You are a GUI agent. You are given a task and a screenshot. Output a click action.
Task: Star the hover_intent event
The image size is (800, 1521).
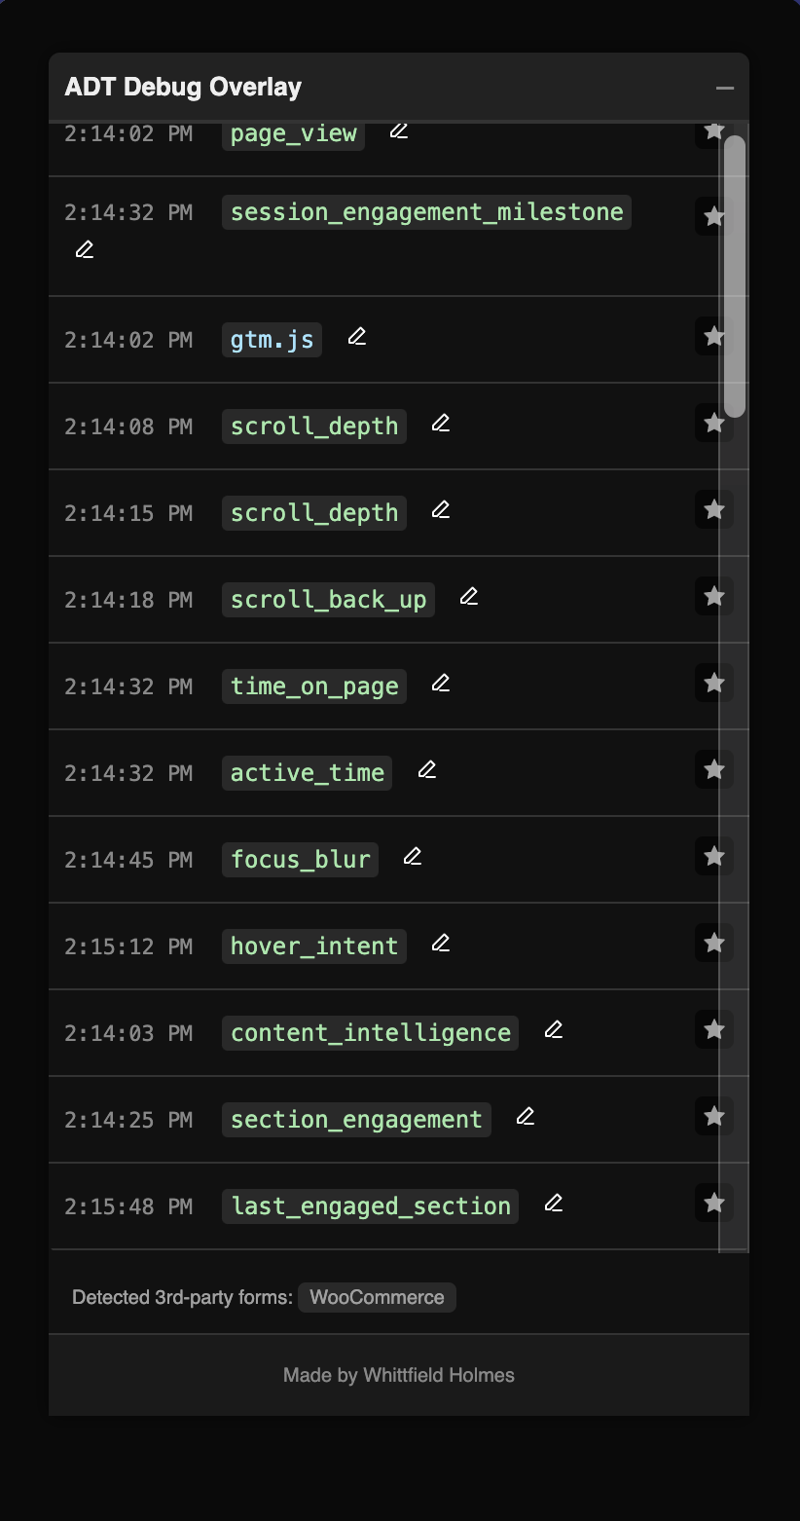pos(714,943)
